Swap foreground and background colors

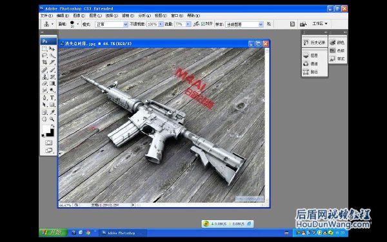coord(53,126)
